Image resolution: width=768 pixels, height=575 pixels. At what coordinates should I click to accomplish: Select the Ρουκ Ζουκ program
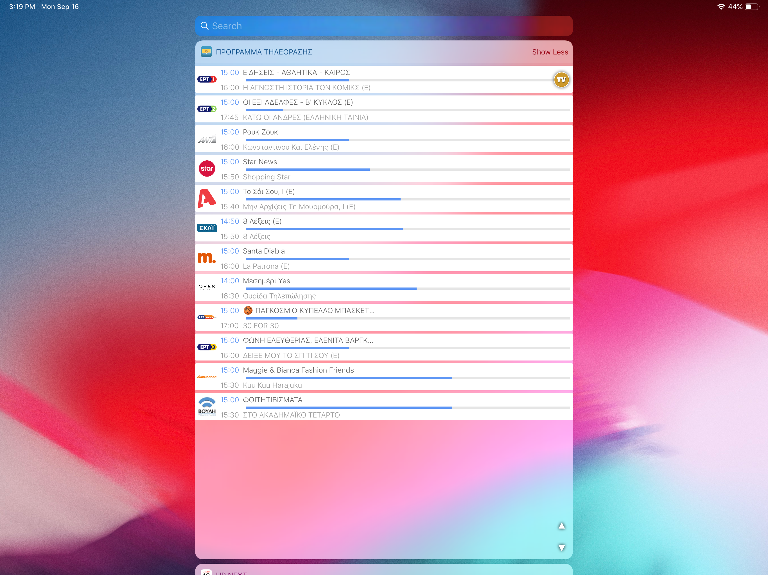(260, 132)
